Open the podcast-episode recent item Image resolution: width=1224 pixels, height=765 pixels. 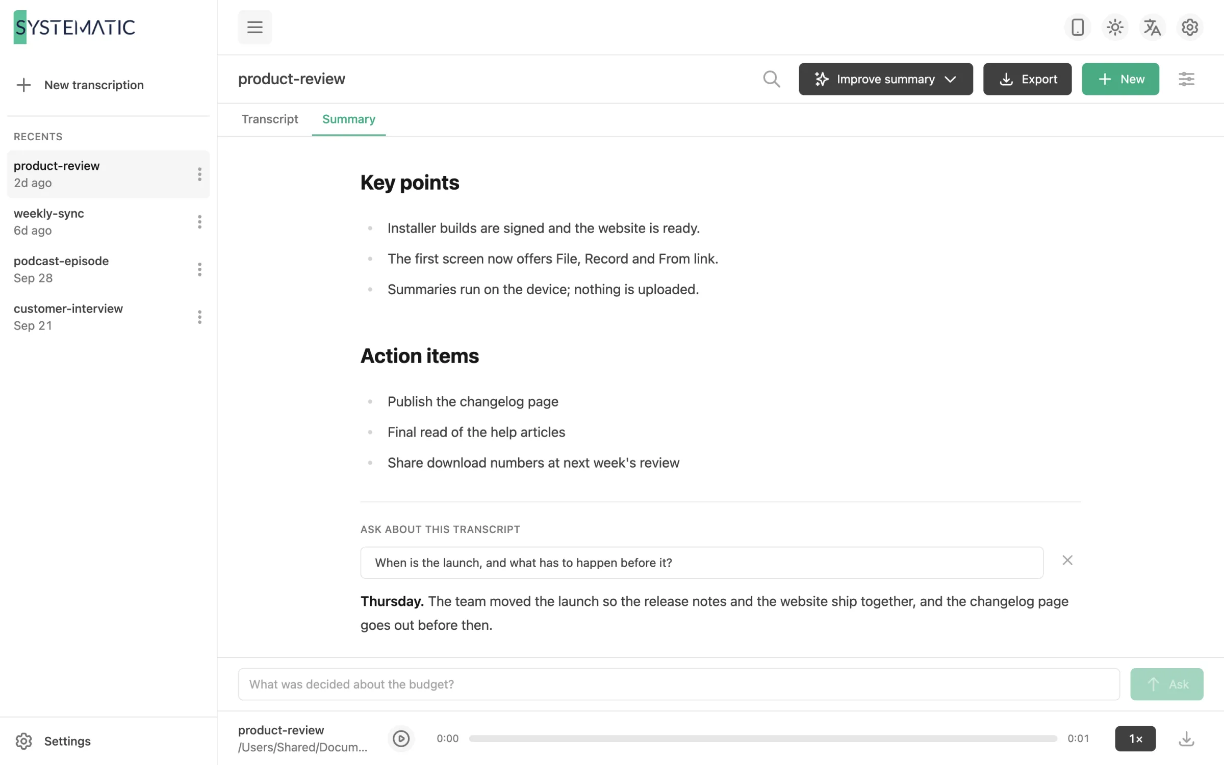pos(108,269)
